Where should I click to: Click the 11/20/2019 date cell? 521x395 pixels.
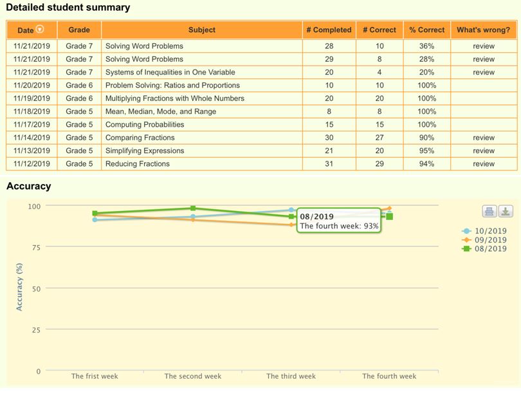pos(32,86)
